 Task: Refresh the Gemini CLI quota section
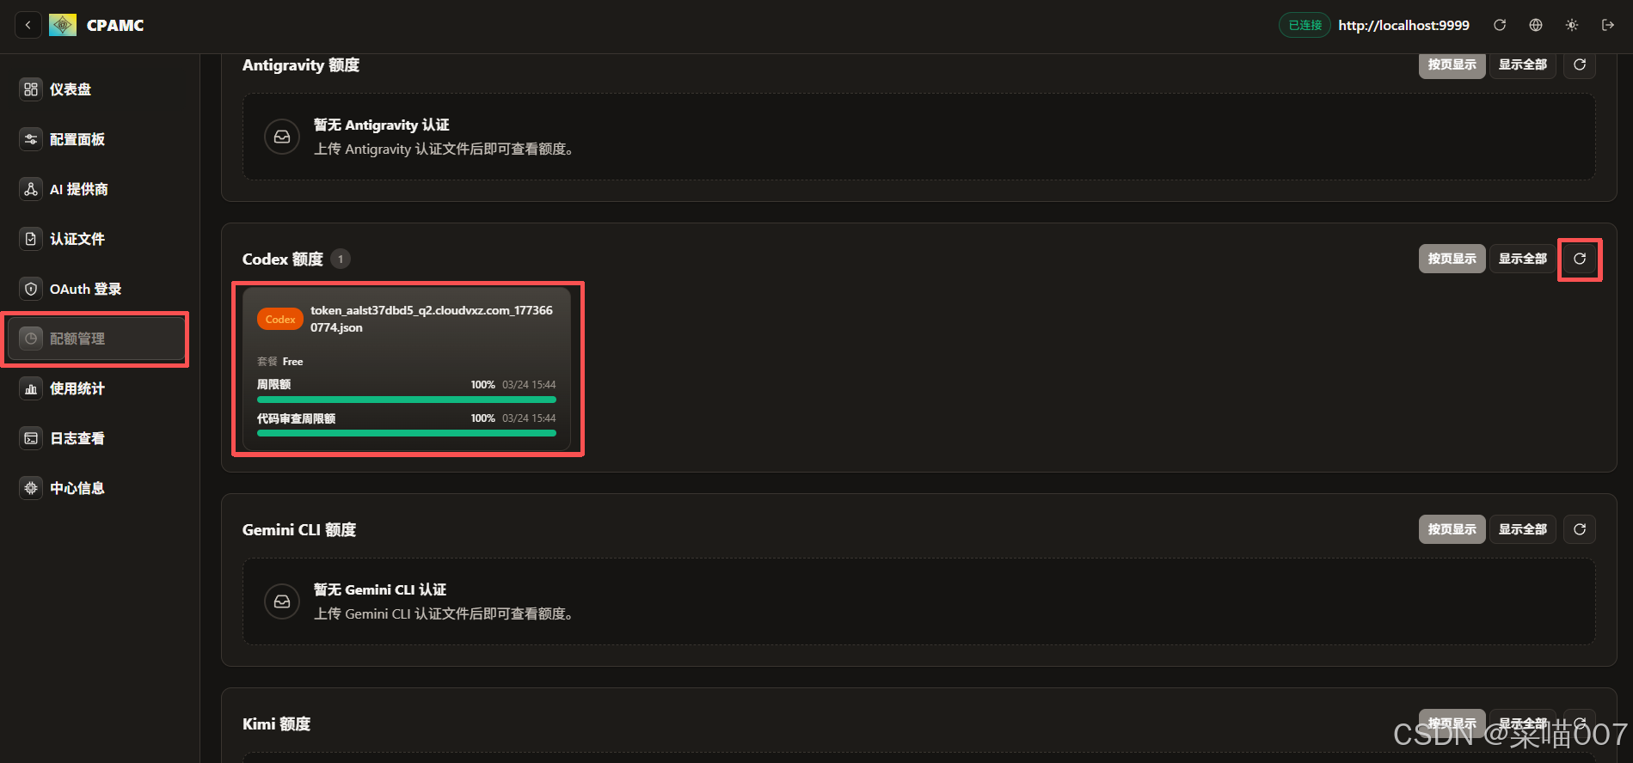(x=1579, y=529)
